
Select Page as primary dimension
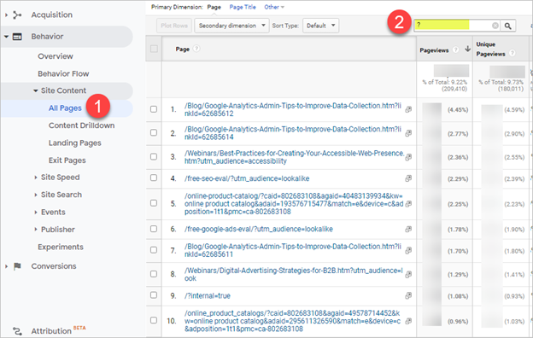(x=214, y=7)
